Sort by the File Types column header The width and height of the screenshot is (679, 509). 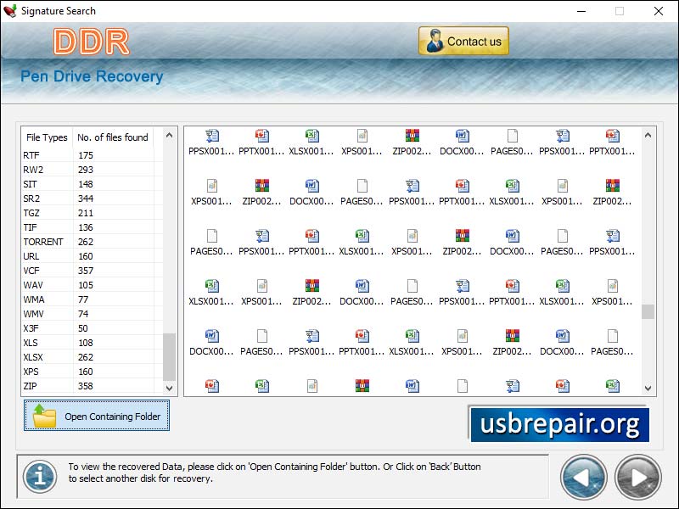[x=46, y=137]
